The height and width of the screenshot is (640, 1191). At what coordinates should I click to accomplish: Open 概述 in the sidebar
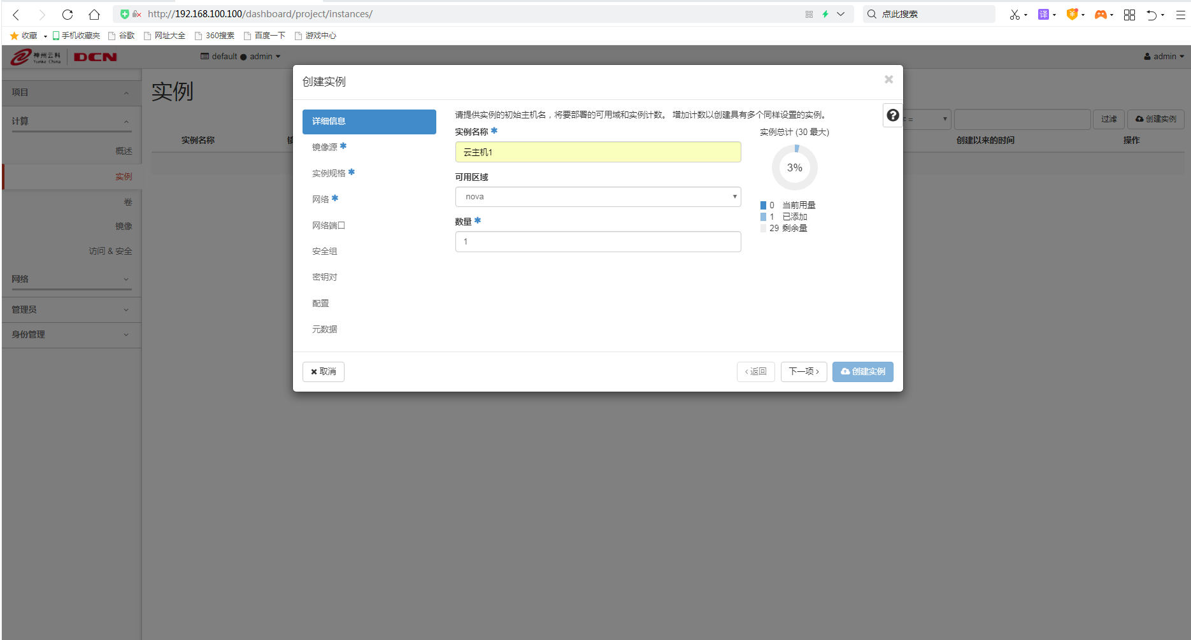click(x=124, y=151)
